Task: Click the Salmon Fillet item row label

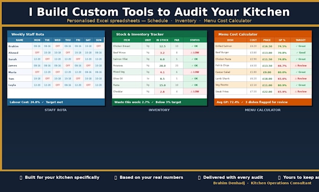Action: 120,59
